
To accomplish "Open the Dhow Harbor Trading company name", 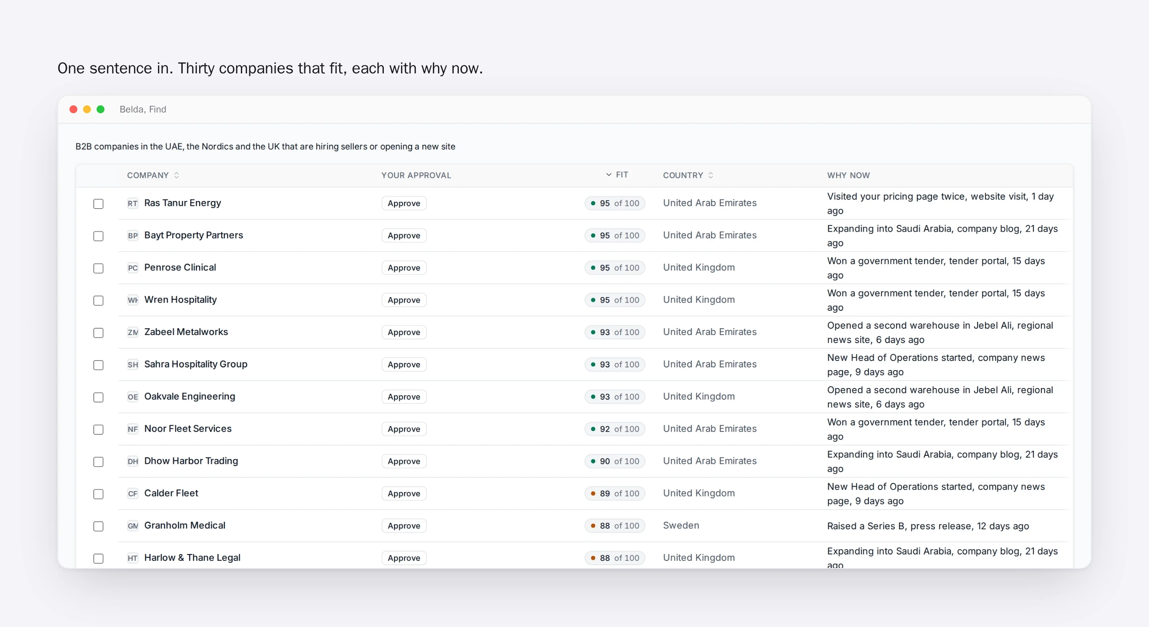I will coord(191,461).
